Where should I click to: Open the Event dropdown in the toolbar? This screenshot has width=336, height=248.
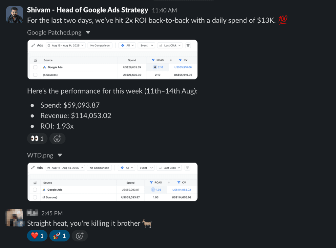(x=146, y=45)
